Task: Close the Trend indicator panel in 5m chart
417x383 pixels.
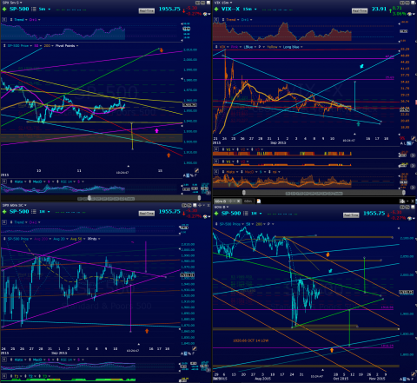Action: click(4, 20)
